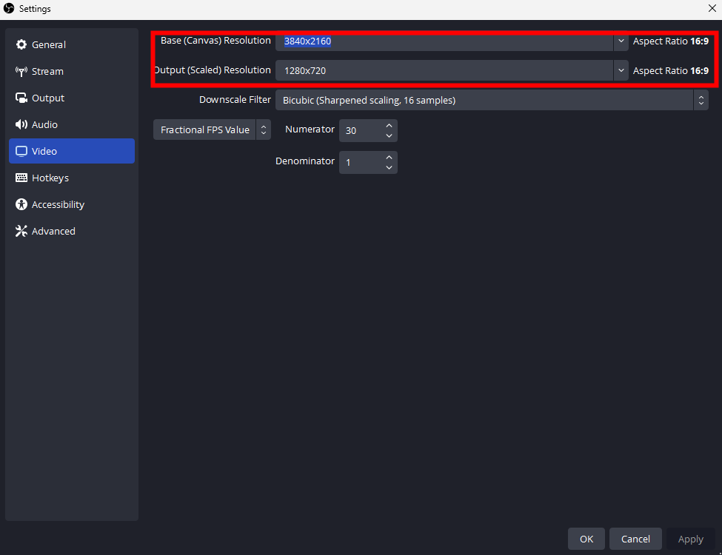Click the General gear icon in sidebar
722x555 pixels.
click(x=21, y=45)
